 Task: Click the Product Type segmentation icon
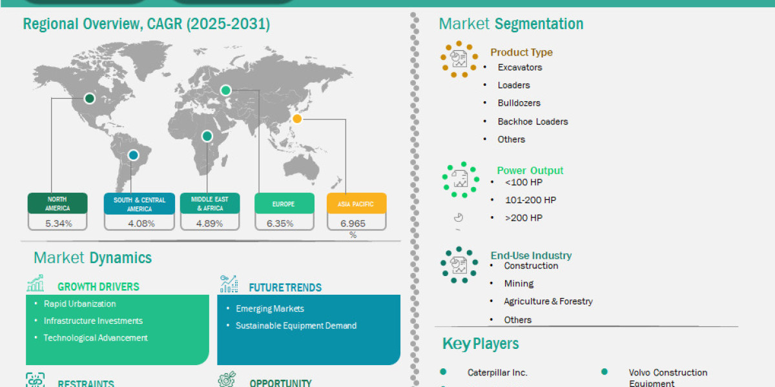coord(459,60)
